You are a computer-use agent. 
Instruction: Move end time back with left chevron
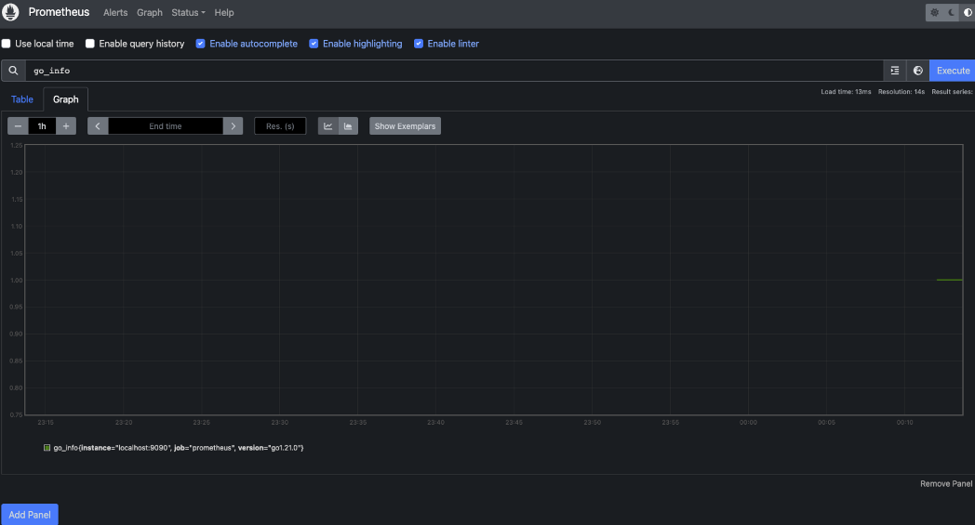point(98,126)
